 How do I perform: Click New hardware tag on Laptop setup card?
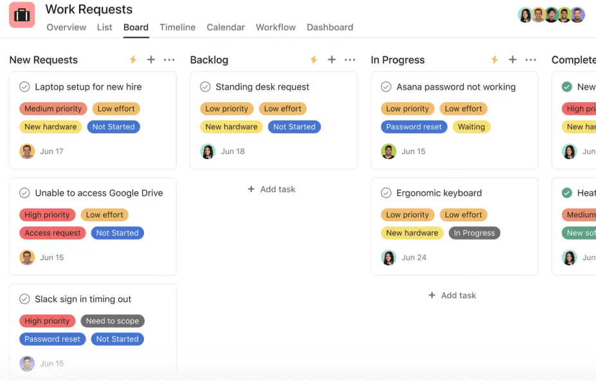[x=51, y=127]
